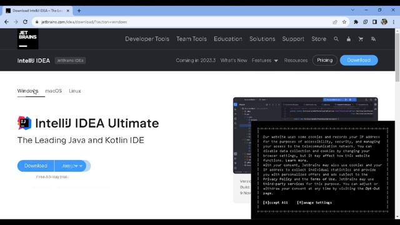This screenshot has width=400, height=225.
Task: Click the share page icon in address bar
Action: 335,22
